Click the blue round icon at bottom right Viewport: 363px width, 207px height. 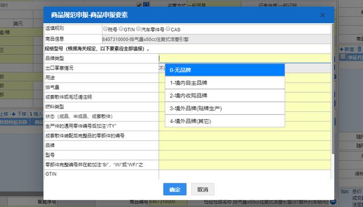[x=333, y=202]
